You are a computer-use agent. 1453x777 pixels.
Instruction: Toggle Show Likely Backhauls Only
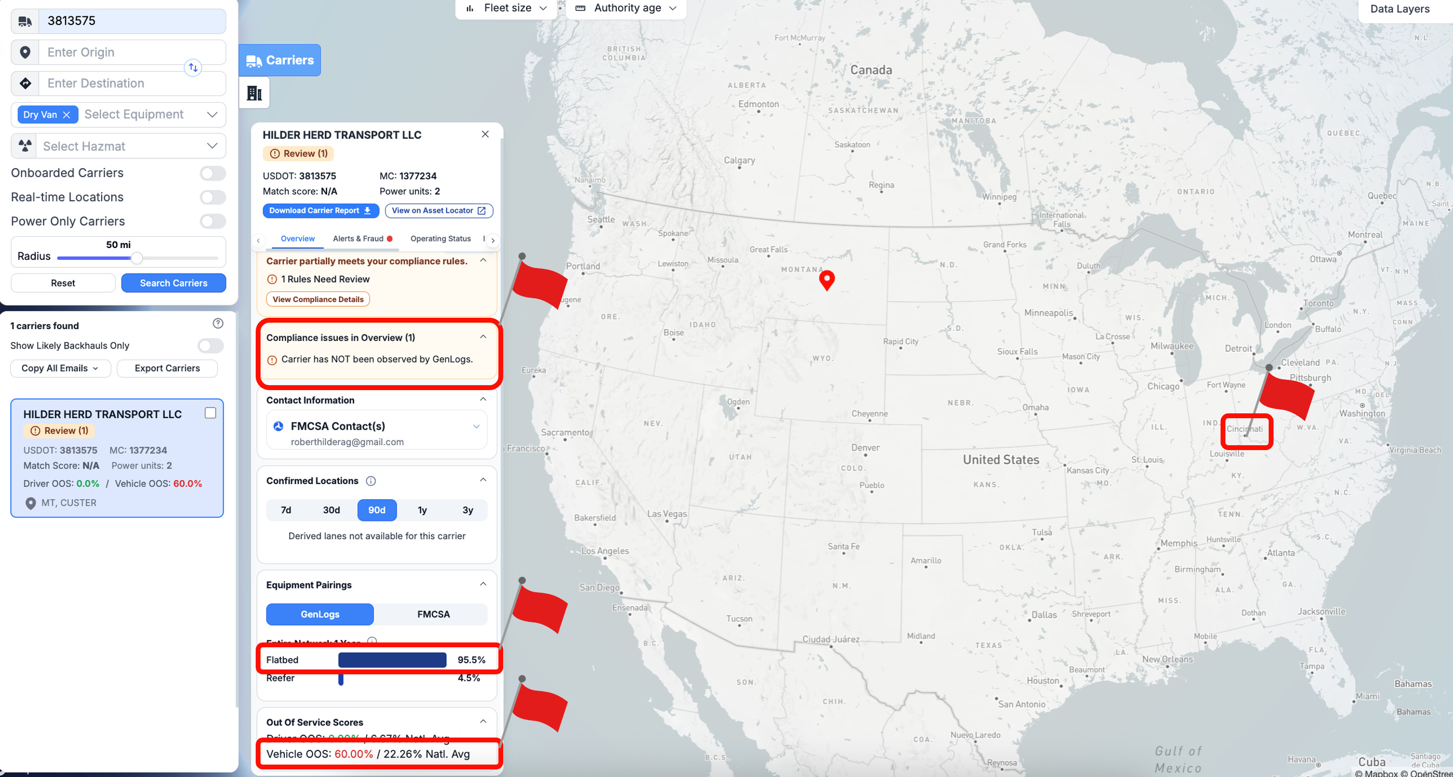[210, 346]
